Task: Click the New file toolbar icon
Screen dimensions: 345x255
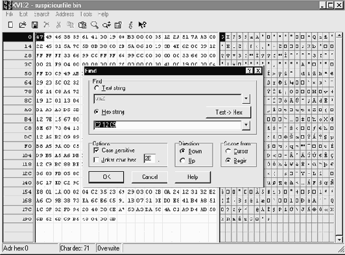Action: [x=10, y=25]
